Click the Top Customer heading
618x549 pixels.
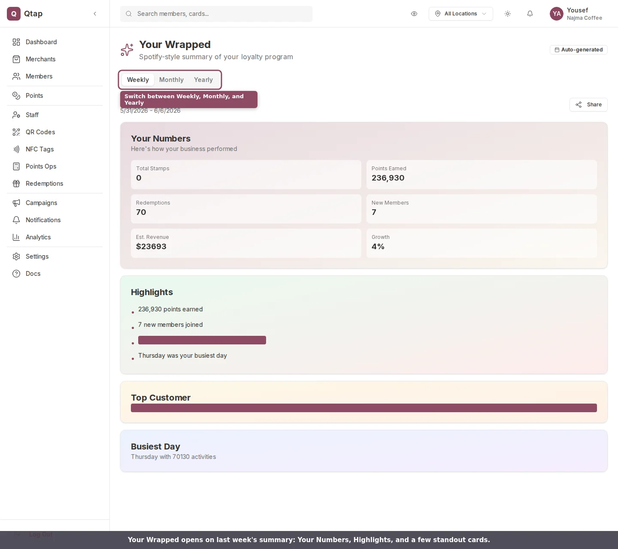161,398
